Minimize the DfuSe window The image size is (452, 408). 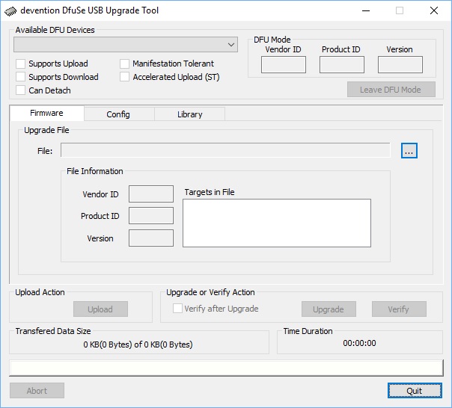tap(366, 11)
